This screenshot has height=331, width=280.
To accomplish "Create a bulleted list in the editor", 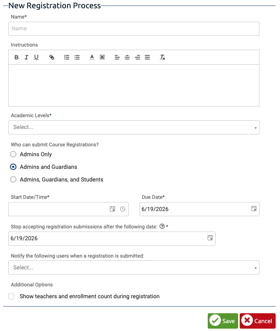I will (x=77, y=57).
